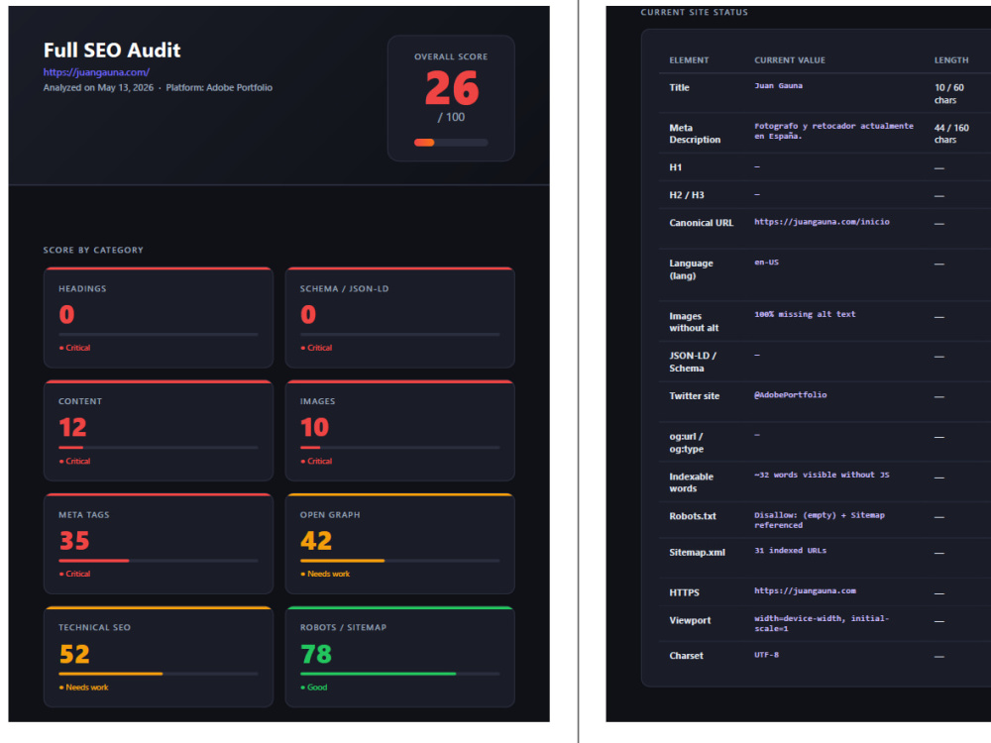The width and height of the screenshot is (991, 743).
Task: Click canonical URL 'https://juangauna.com/inicio'
Action: click(822, 222)
